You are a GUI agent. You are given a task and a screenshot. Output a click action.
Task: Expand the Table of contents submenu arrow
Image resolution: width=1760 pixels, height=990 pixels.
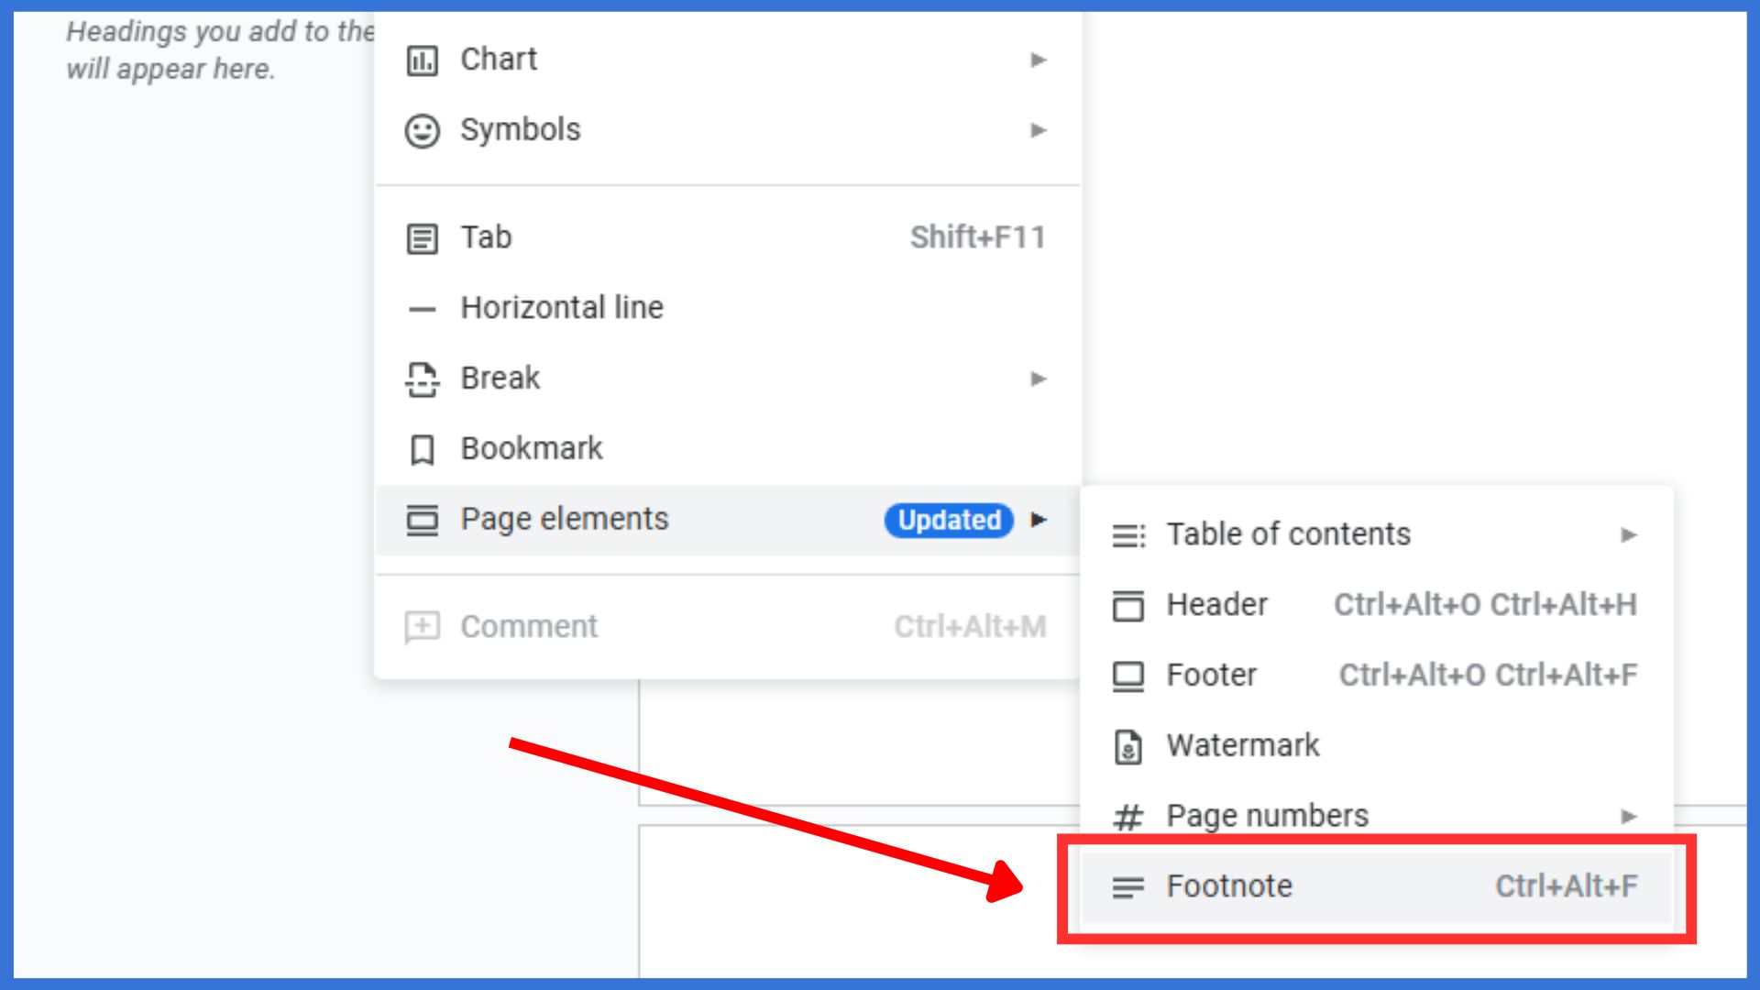tap(1630, 534)
